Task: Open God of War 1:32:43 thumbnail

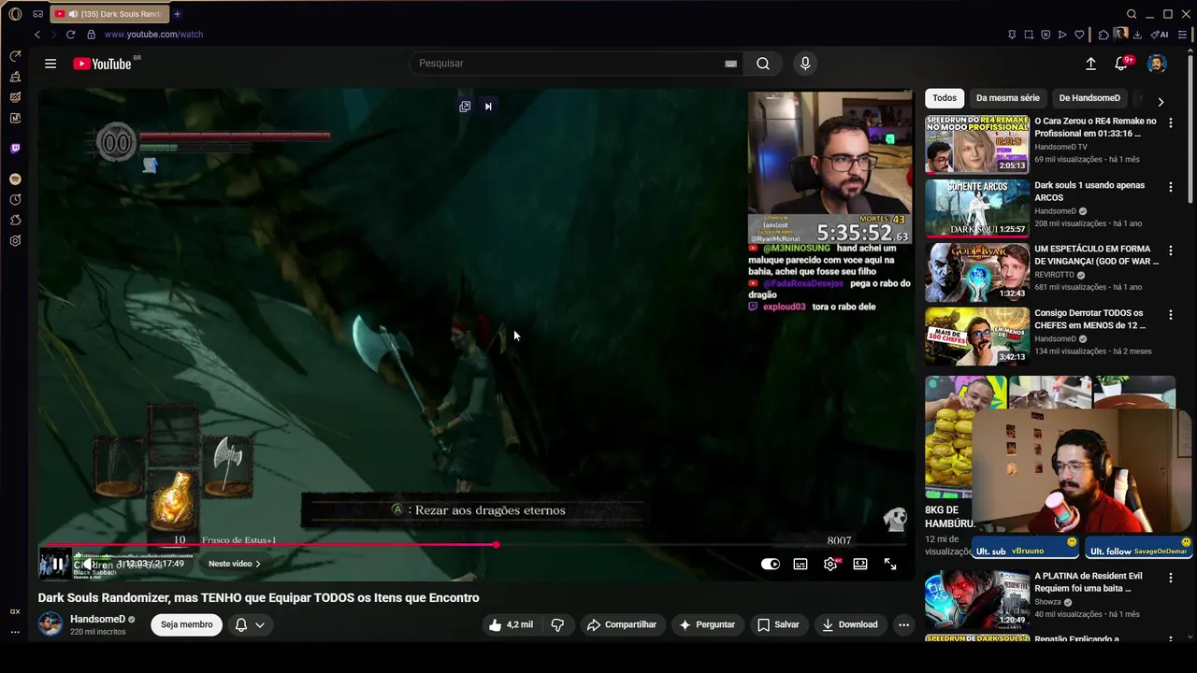Action: coord(977,272)
